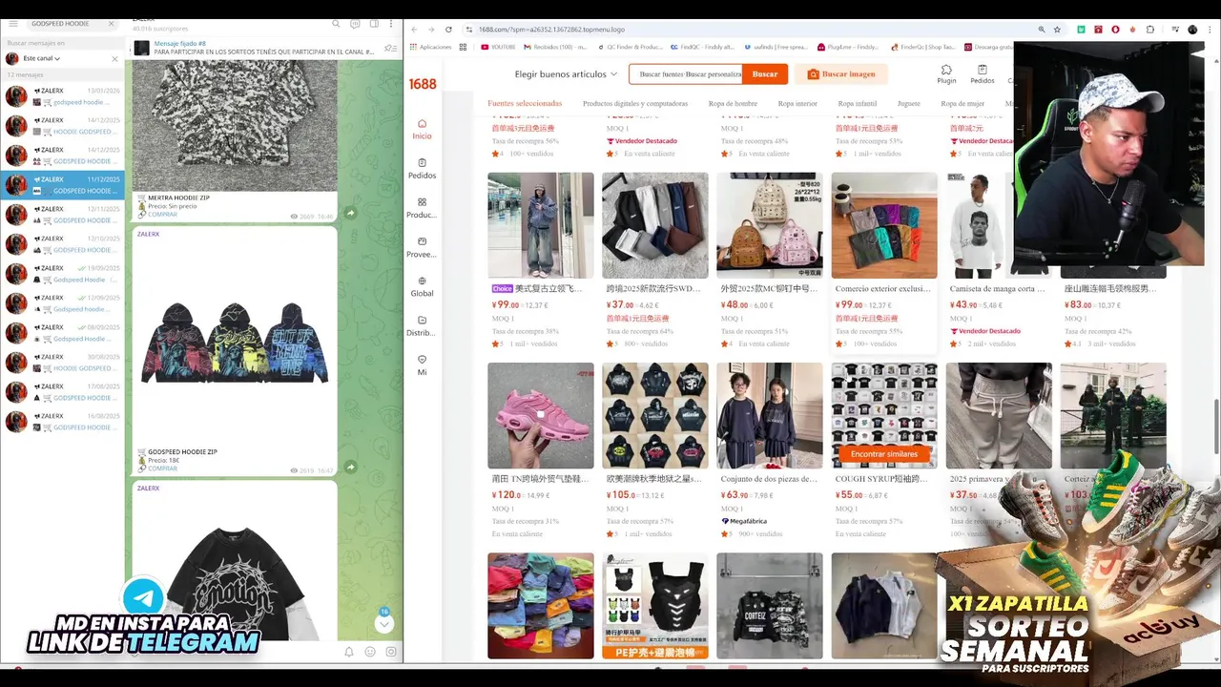This screenshot has width=1221, height=687.
Task: Open Distribución in 1688 sidebar
Action: pyautogui.click(x=422, y=326)
